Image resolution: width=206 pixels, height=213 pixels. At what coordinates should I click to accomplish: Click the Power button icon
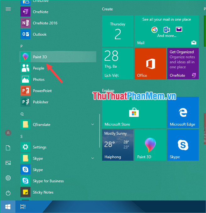click(8, 193)
